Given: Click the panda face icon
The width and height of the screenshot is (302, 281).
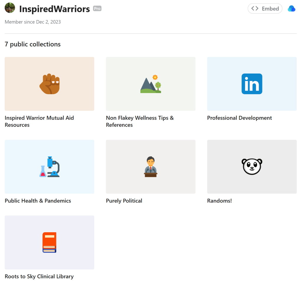Looking at the screenshot, I should 252,167.
